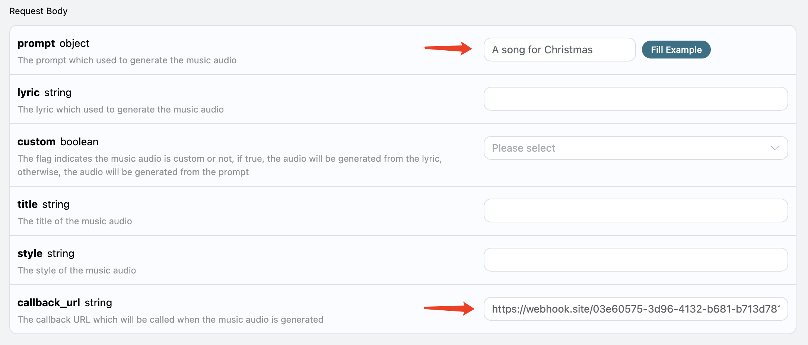
Task: Focus the callback_url field with the webhook.site URL
Action: 636,309
